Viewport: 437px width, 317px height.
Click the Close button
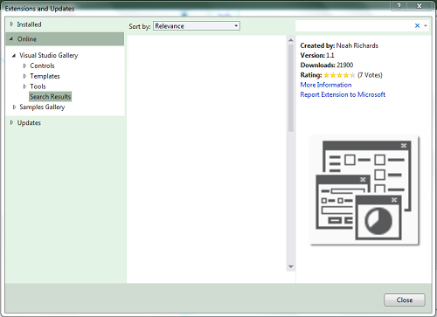point(405,300)
